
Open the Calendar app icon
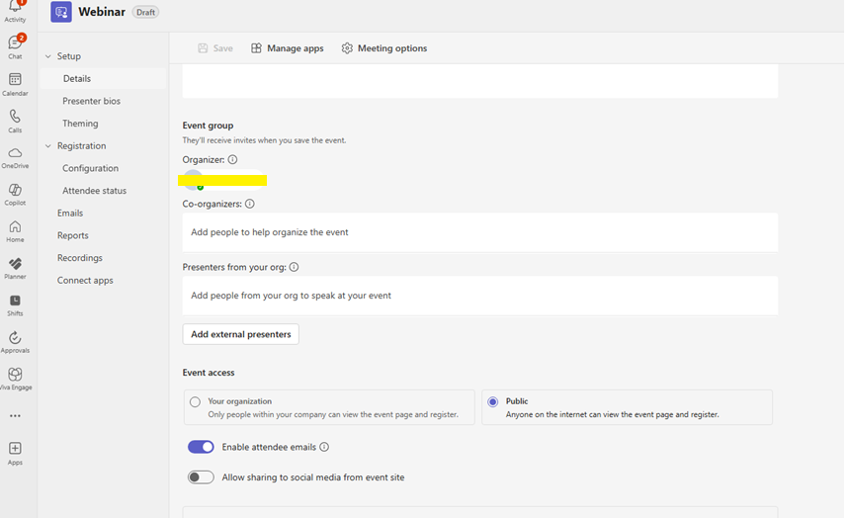tap(15, 84)
